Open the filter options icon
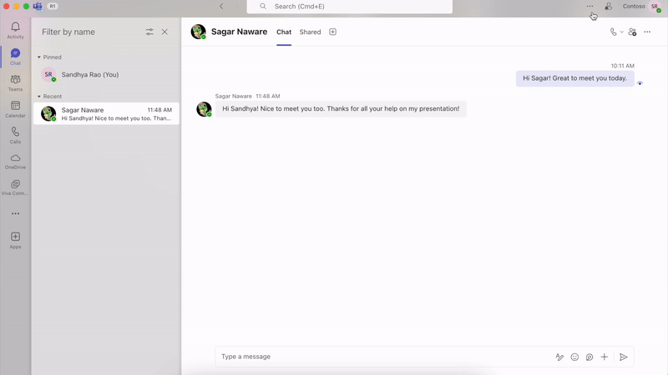The width and height of the screenshot is (668, 375). 149,32
